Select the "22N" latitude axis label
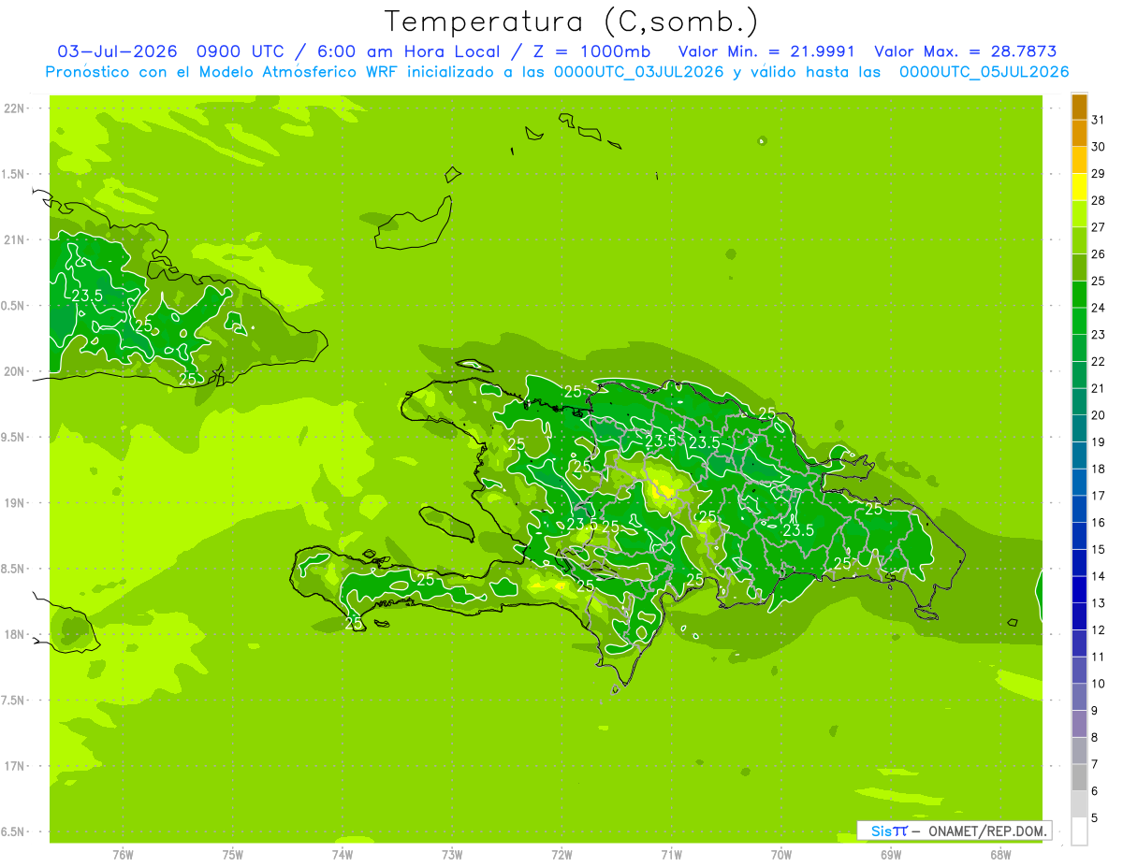1123x867 pixels. pos(15,108)
